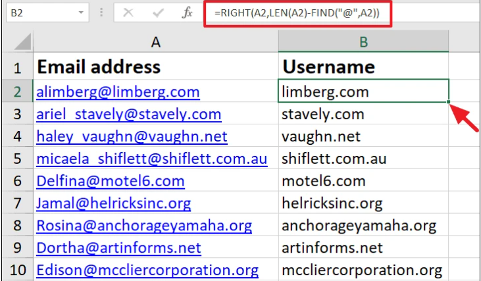Select cell containing vaughn.net

tap(363, 136)
